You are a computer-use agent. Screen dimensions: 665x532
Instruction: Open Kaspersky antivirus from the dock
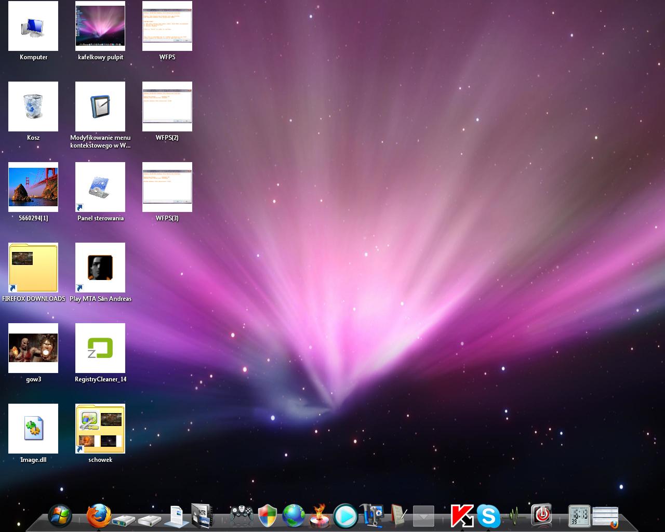pyautogui.click(x=462, y=516)
